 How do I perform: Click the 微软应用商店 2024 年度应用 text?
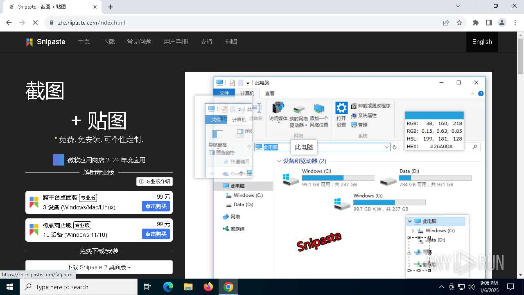[x=106, y=160]
